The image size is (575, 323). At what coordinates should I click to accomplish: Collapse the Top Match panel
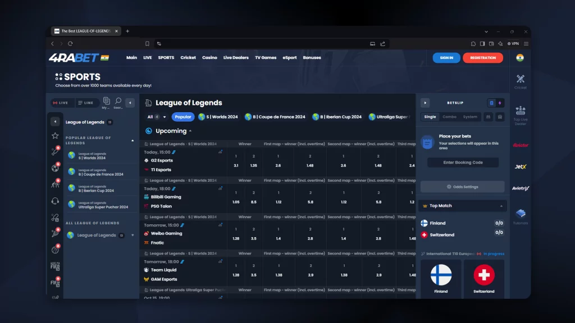[501, 206]
